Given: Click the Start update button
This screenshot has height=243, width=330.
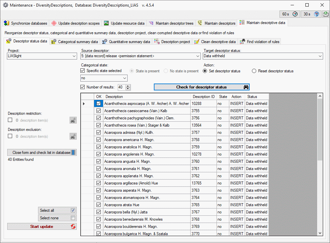Looking at the screenshot, I should tap(42, 226).
